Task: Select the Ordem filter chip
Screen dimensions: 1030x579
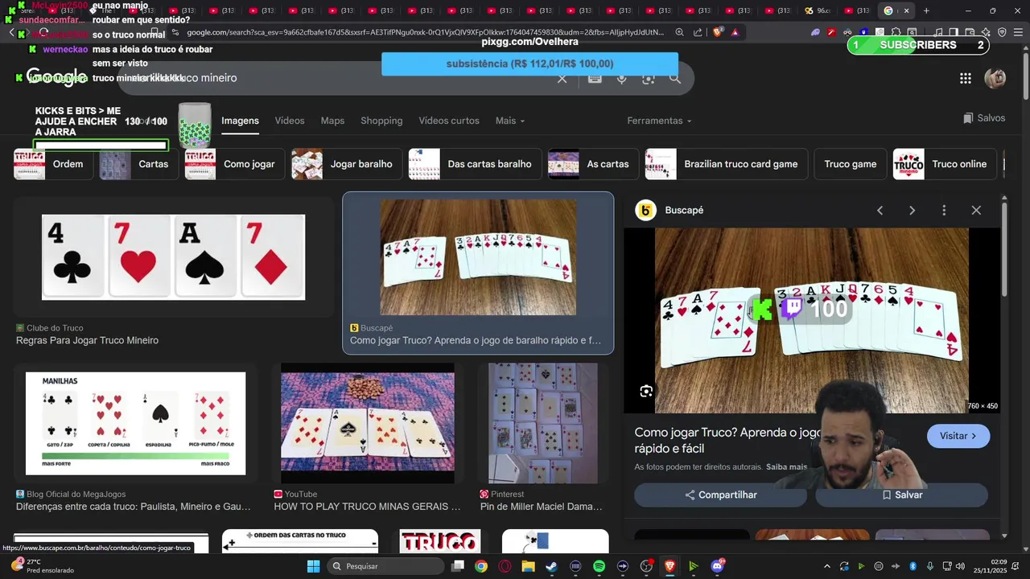Action: [52, 164]
